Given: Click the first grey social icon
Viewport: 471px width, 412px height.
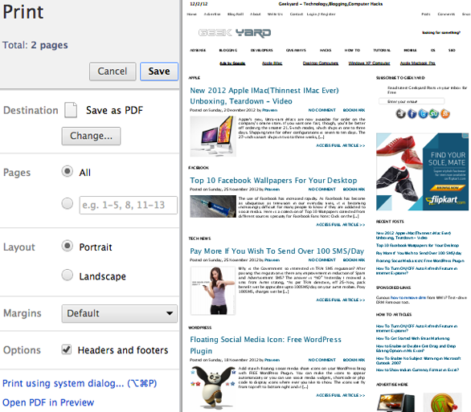Looking at the screenshot, I should point(401,114).
